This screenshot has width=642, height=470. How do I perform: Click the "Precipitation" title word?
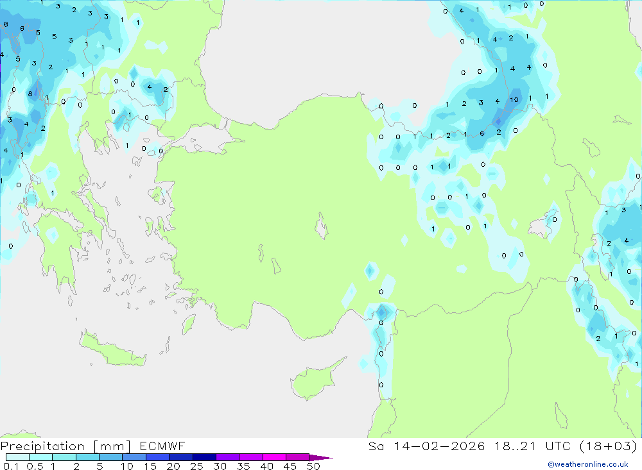point(42,446)
